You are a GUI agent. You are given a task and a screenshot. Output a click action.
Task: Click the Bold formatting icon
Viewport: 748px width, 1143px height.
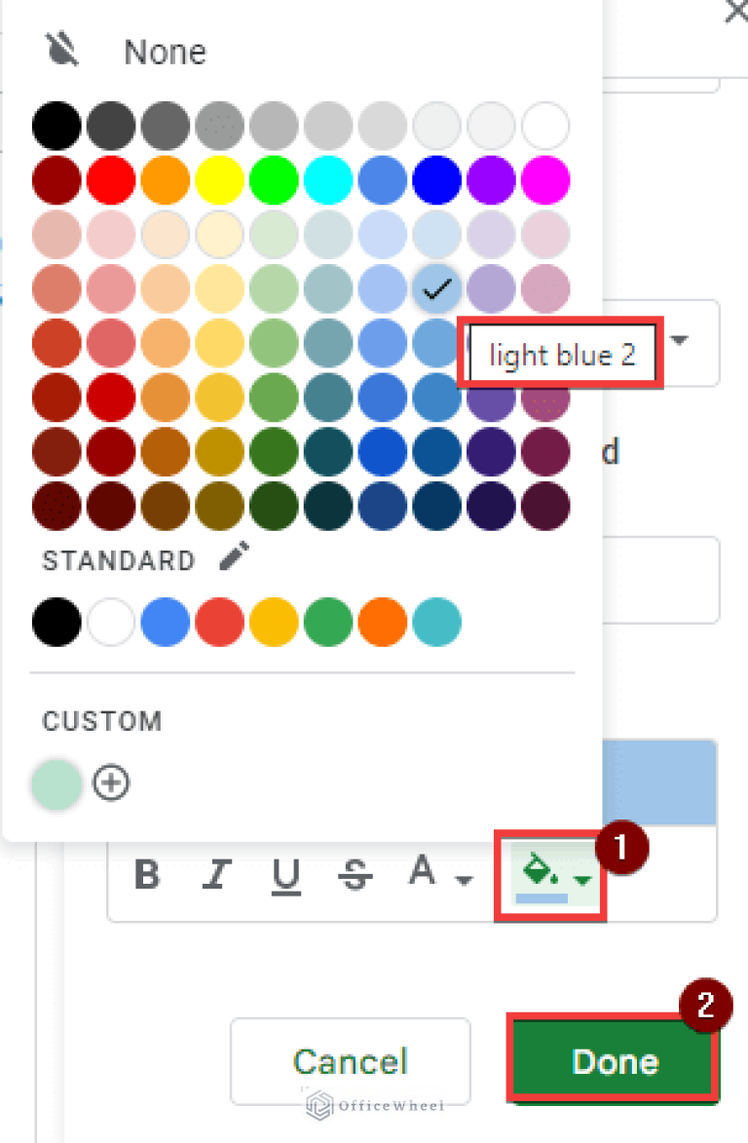point(147,874)
